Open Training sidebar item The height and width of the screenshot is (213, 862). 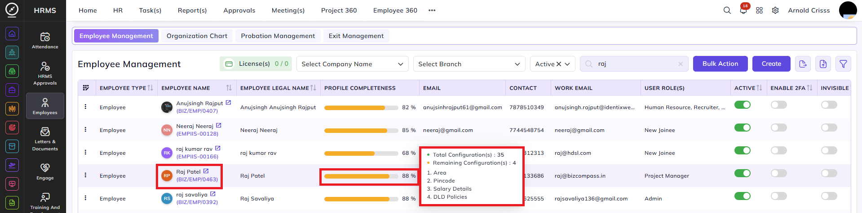tap(45, 201)
